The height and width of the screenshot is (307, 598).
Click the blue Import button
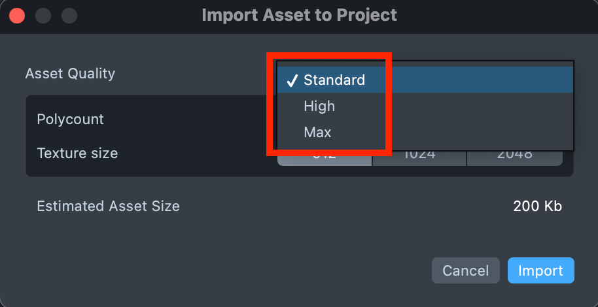point(540,270)
